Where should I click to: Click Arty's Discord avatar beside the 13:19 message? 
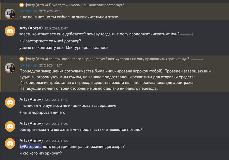click(x=10, y=102)
